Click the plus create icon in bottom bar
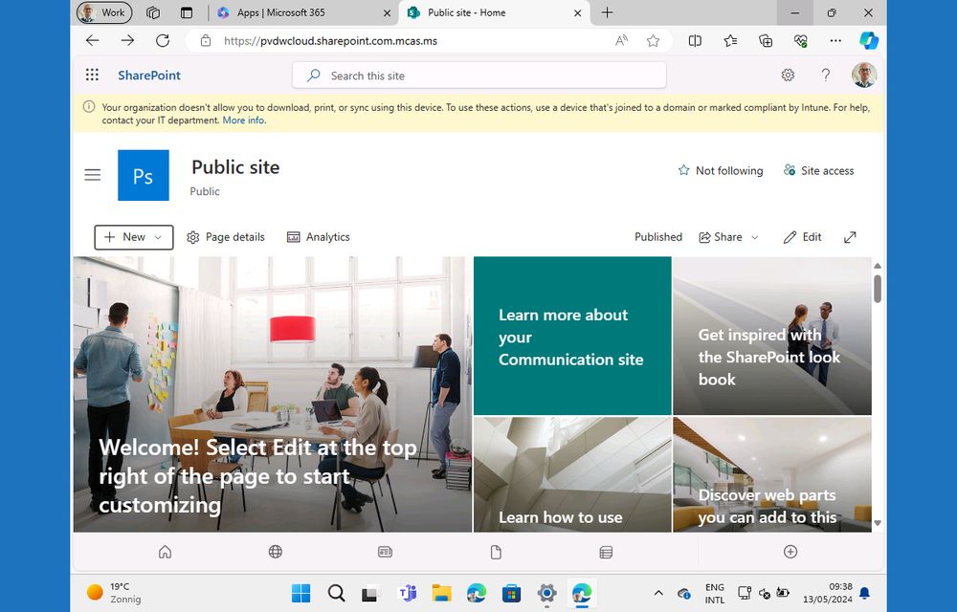The height and width of the screenshot is (612, 957). 790,552
